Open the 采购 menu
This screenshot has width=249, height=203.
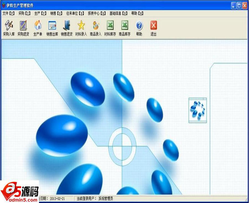tap(24, 13)
